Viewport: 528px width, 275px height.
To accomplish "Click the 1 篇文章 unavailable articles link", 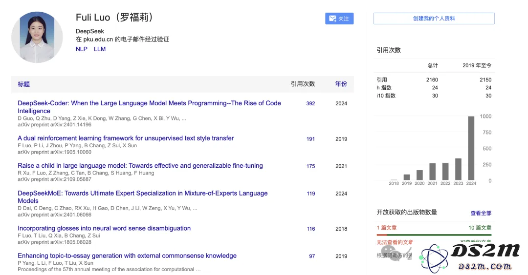I will [387, 228].
